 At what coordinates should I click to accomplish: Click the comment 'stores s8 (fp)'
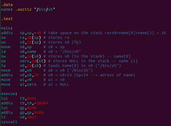click(64, 42)
